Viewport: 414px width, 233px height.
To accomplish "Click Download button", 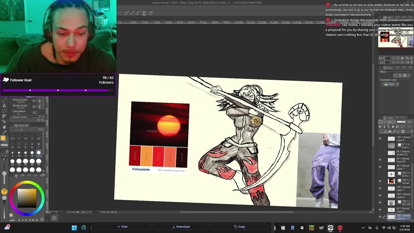I will pos(181,227).
